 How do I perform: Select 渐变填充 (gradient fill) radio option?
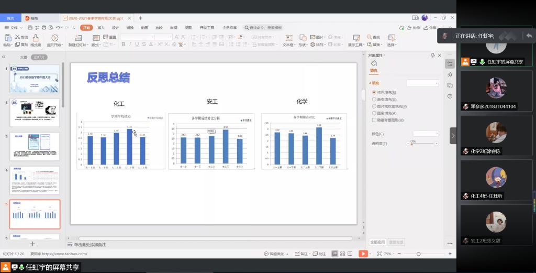[374, 99]
